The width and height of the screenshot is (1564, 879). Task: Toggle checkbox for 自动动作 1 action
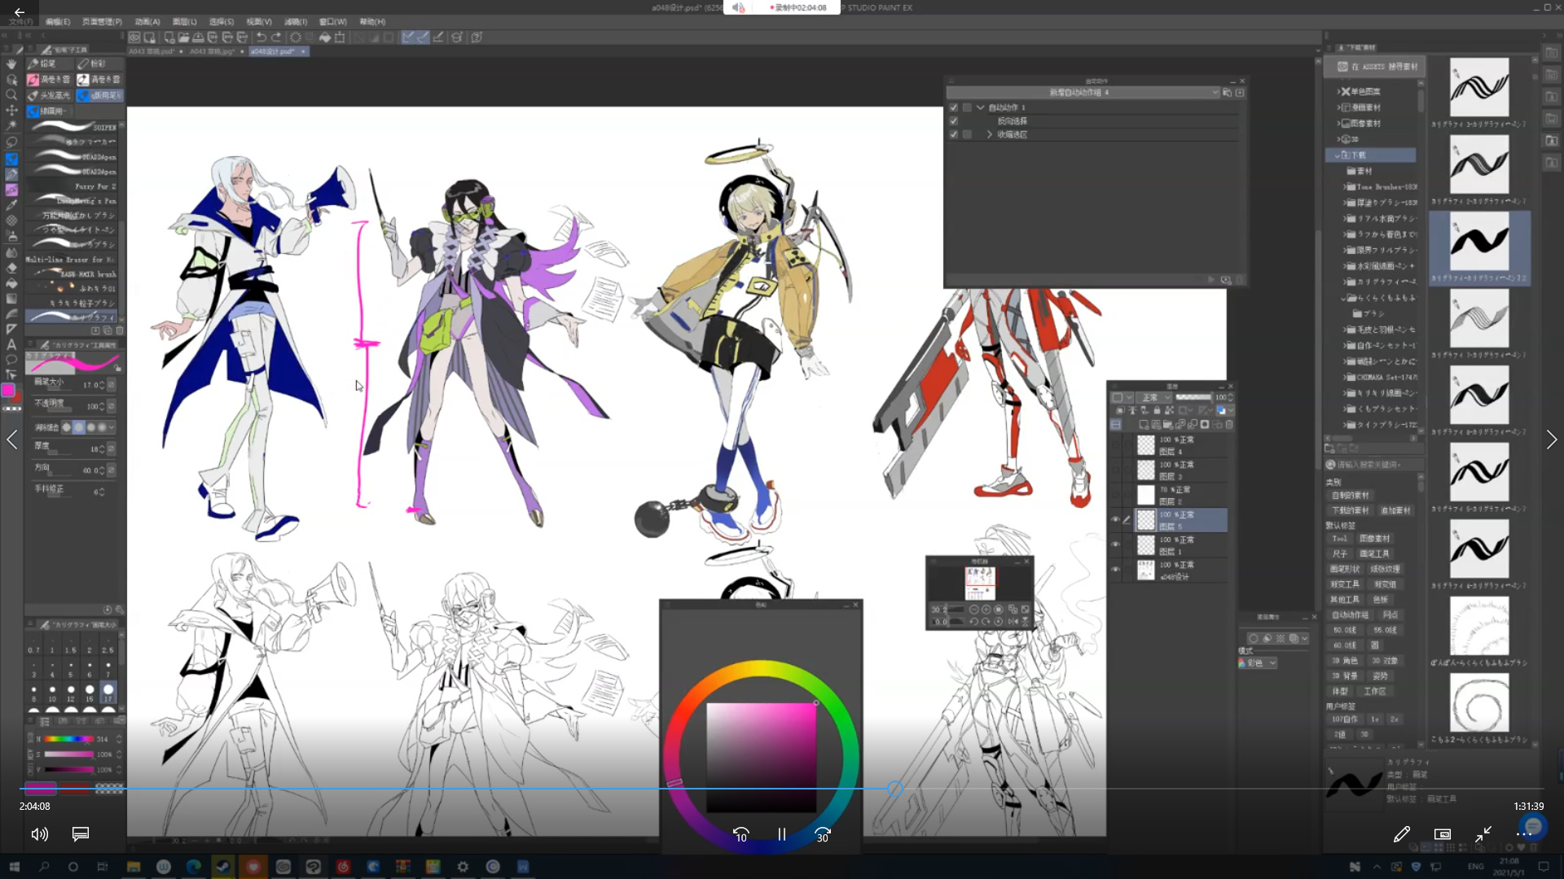click(954, 107)
